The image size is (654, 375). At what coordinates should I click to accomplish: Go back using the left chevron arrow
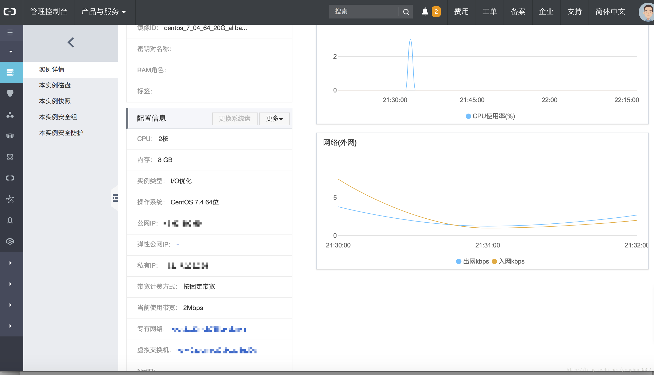(x=71, y=42)
